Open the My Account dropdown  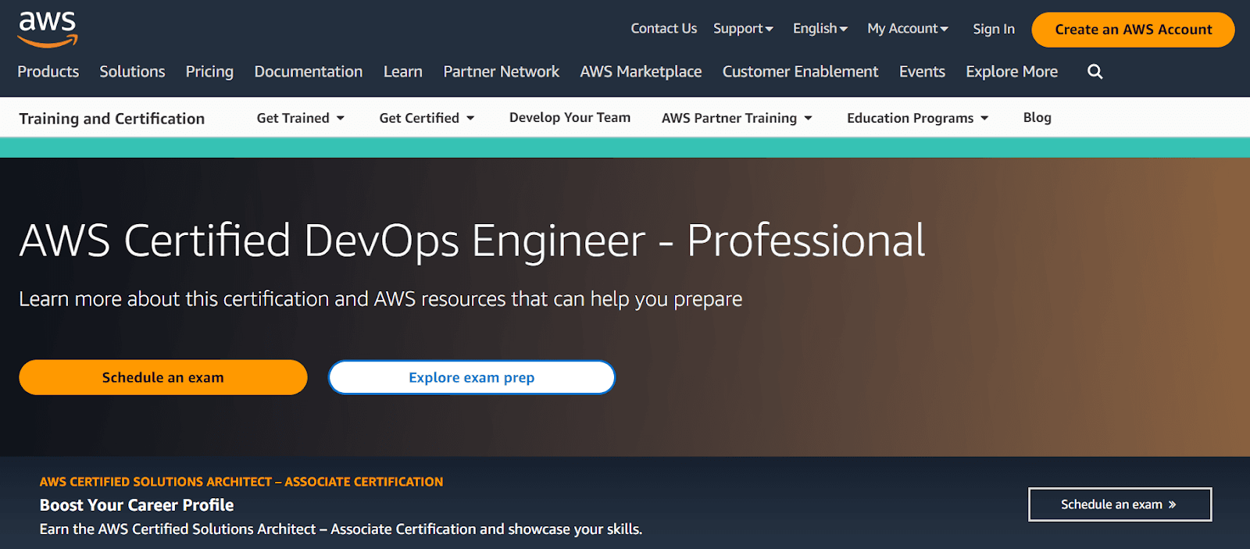coord(908,29)
